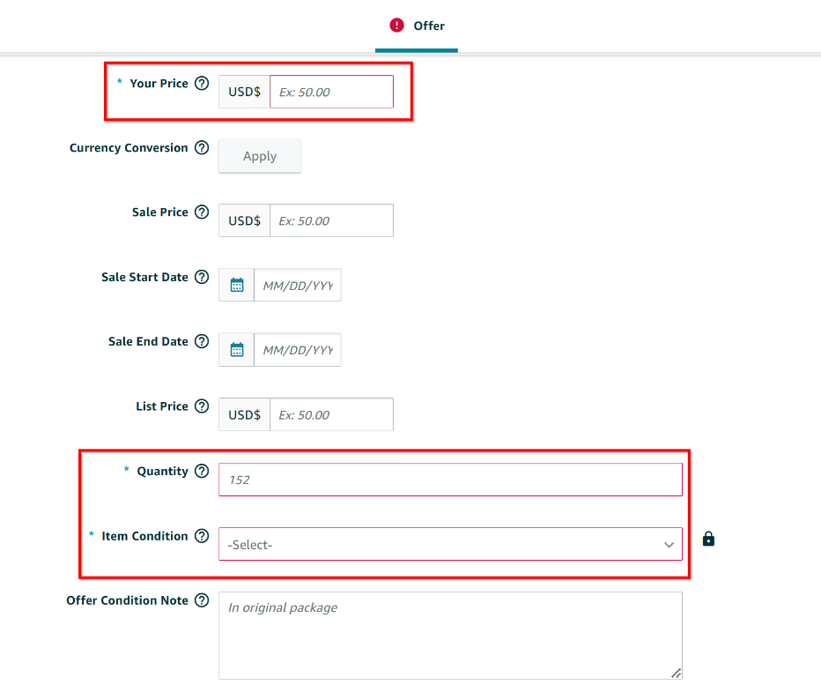This screenshot has height=685, width=821.
Task: Expand the Item Condition dropdown
Action: point(450,545)
